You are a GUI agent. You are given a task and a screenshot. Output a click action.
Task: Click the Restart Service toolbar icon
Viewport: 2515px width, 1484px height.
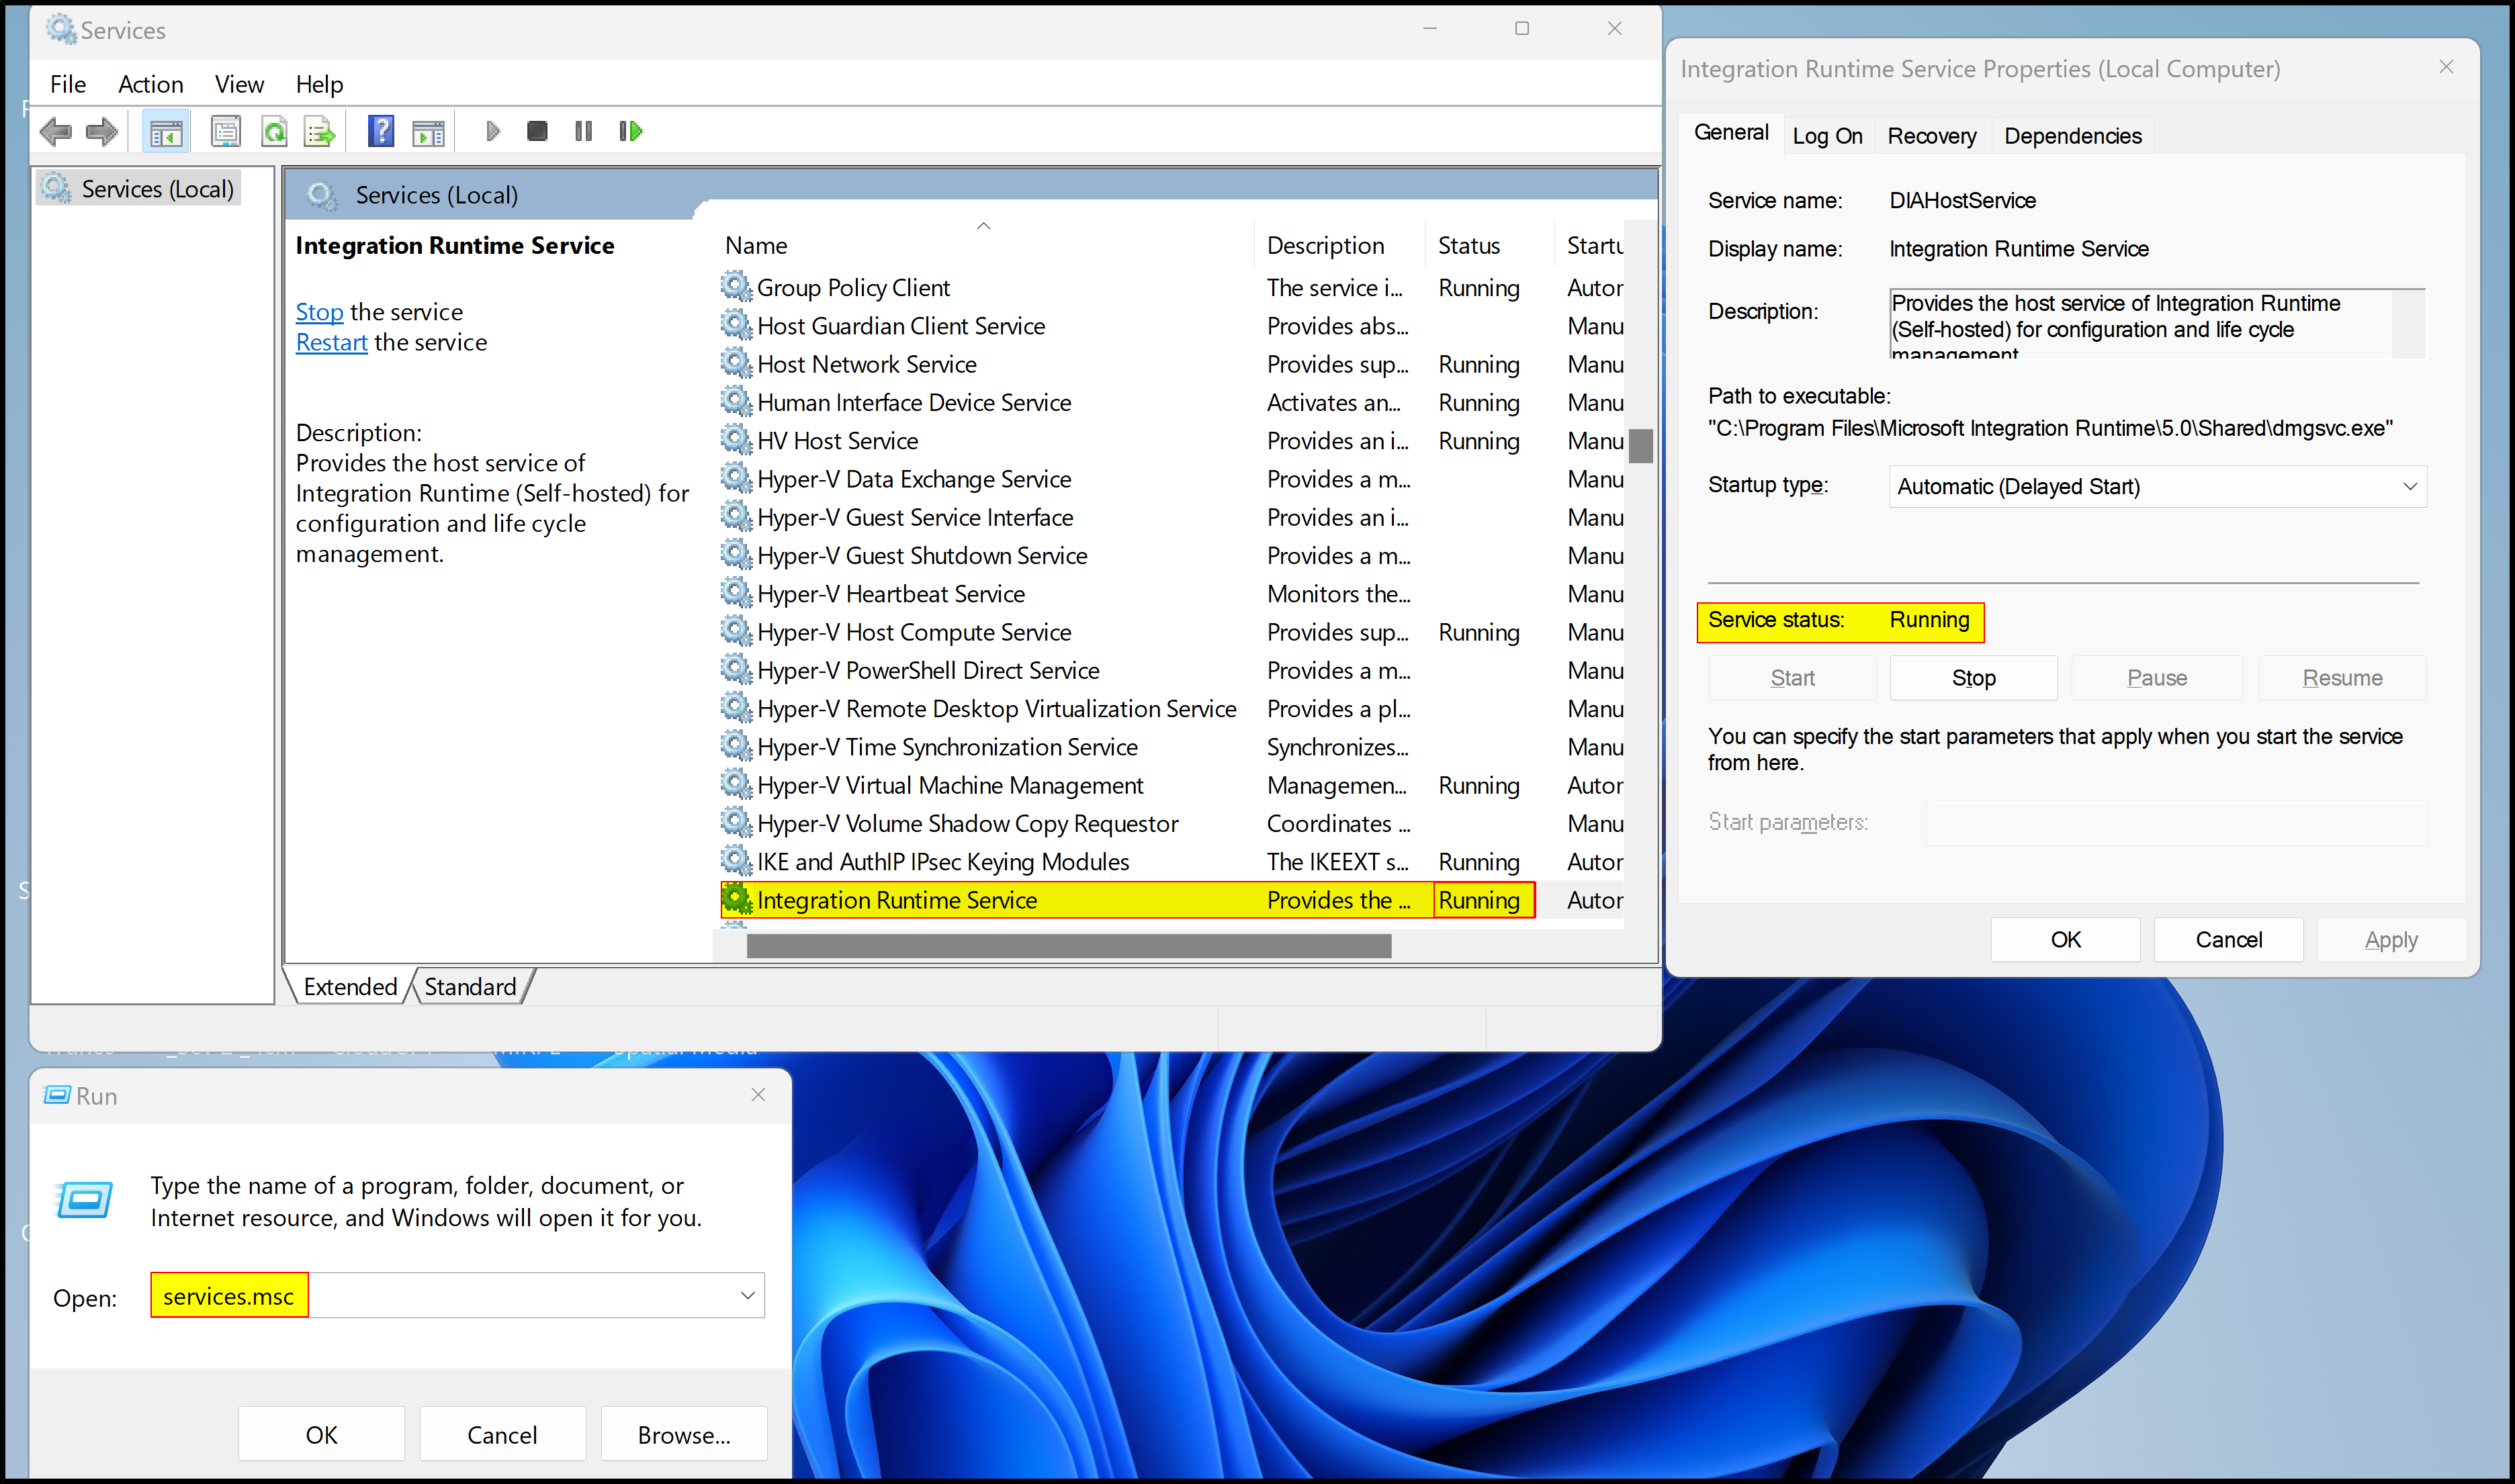click(630, 131)
